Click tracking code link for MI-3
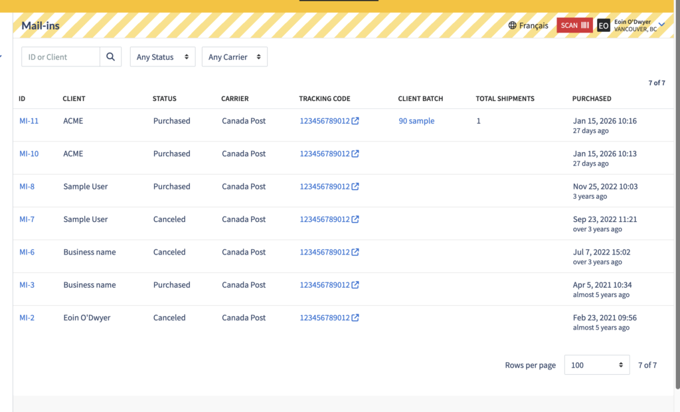The width and height of the screenshot is (680, 412). click(324, 285)
